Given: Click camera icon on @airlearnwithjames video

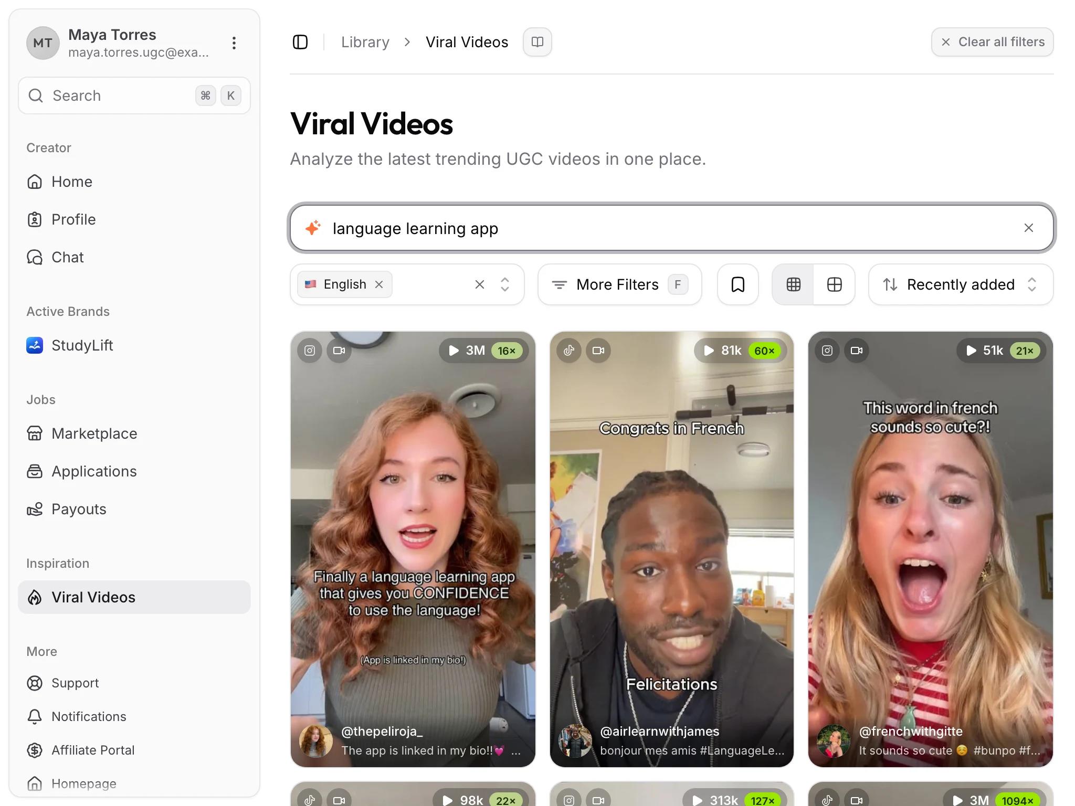Looking at the screenshot, I should tap(598, 351).
